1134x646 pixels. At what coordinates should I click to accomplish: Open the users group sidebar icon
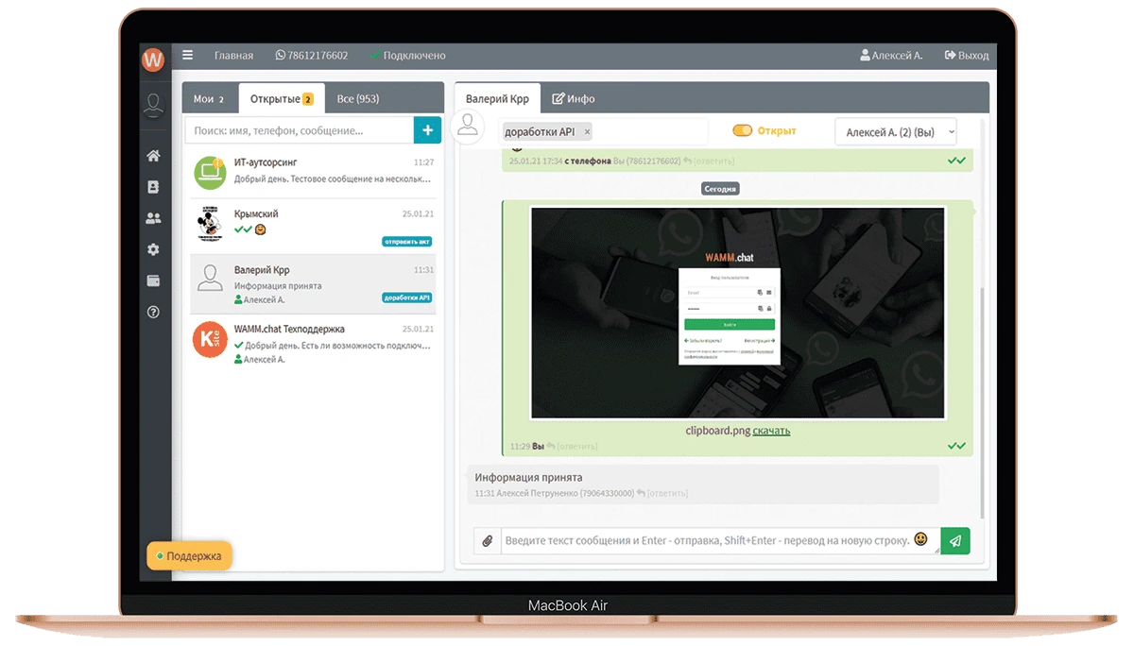(x=153, y=218)
